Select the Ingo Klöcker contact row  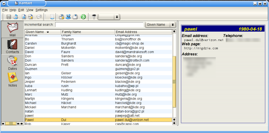98,77
